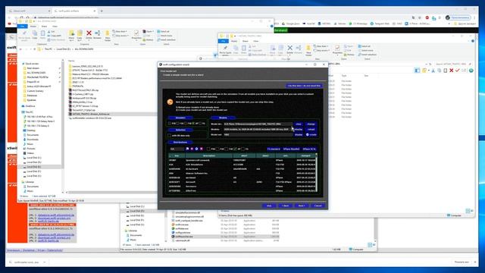Click 'I do this later' skip button
485x273 pixels.
(304, 86)
